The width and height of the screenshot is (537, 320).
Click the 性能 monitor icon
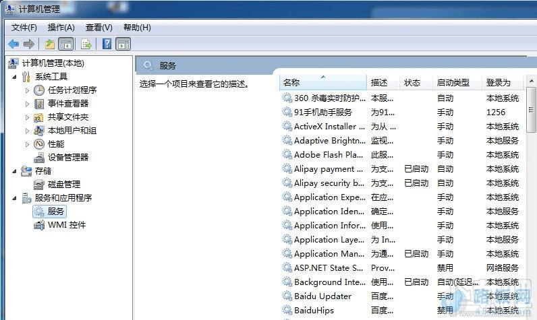39,144
